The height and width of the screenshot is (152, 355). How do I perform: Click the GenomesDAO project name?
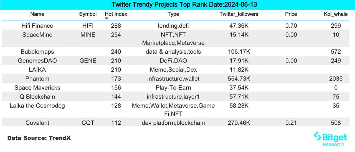(x=37, y=61)
